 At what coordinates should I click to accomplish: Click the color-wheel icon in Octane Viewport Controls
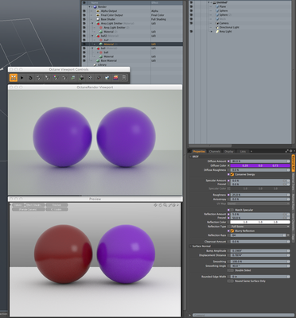click(x=56, y=78)
